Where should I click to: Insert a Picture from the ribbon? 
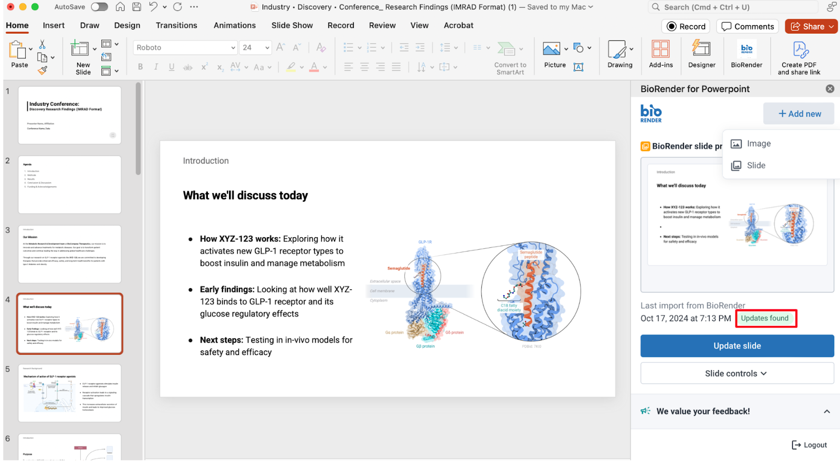(x=551, y=49)
